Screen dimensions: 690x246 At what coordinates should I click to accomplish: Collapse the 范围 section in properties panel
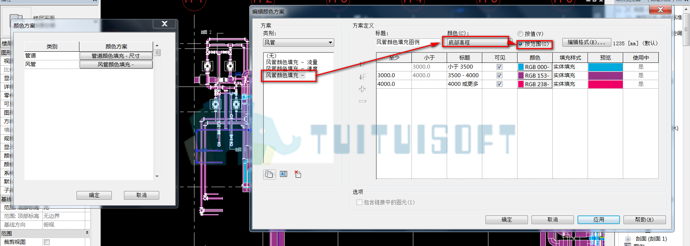[87, 233]
